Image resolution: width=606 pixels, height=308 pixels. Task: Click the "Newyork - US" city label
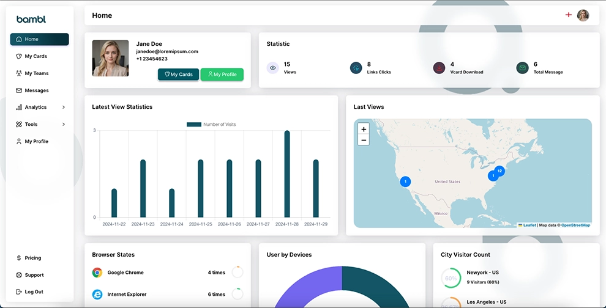[x=483, y=273]
